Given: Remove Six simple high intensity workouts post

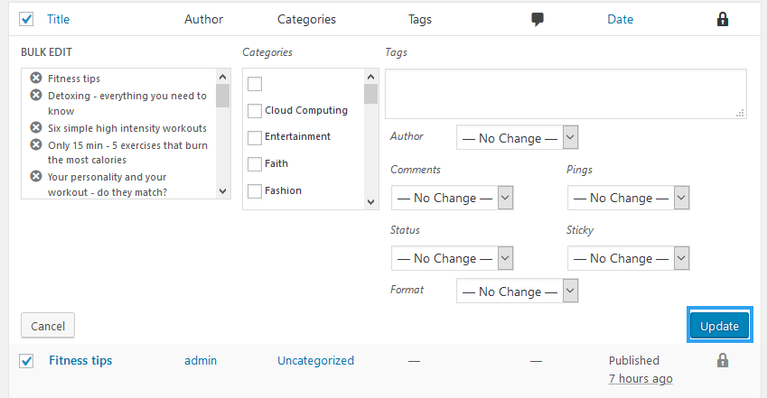Looking at the screenshot, I should pyautogui.click(x=36, y=127).
